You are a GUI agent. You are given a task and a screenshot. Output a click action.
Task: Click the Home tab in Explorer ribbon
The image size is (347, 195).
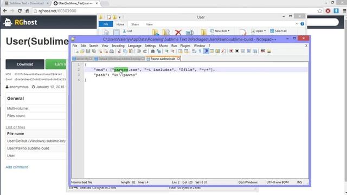coord(120,24)
